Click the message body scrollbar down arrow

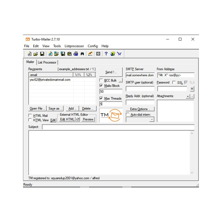coord(192,172)
